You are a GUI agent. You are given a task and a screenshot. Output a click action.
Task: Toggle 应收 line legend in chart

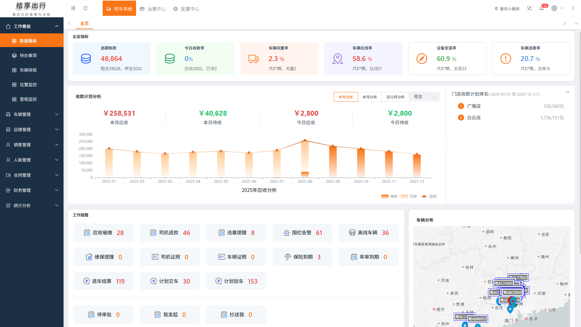click(x=429, y=196)
